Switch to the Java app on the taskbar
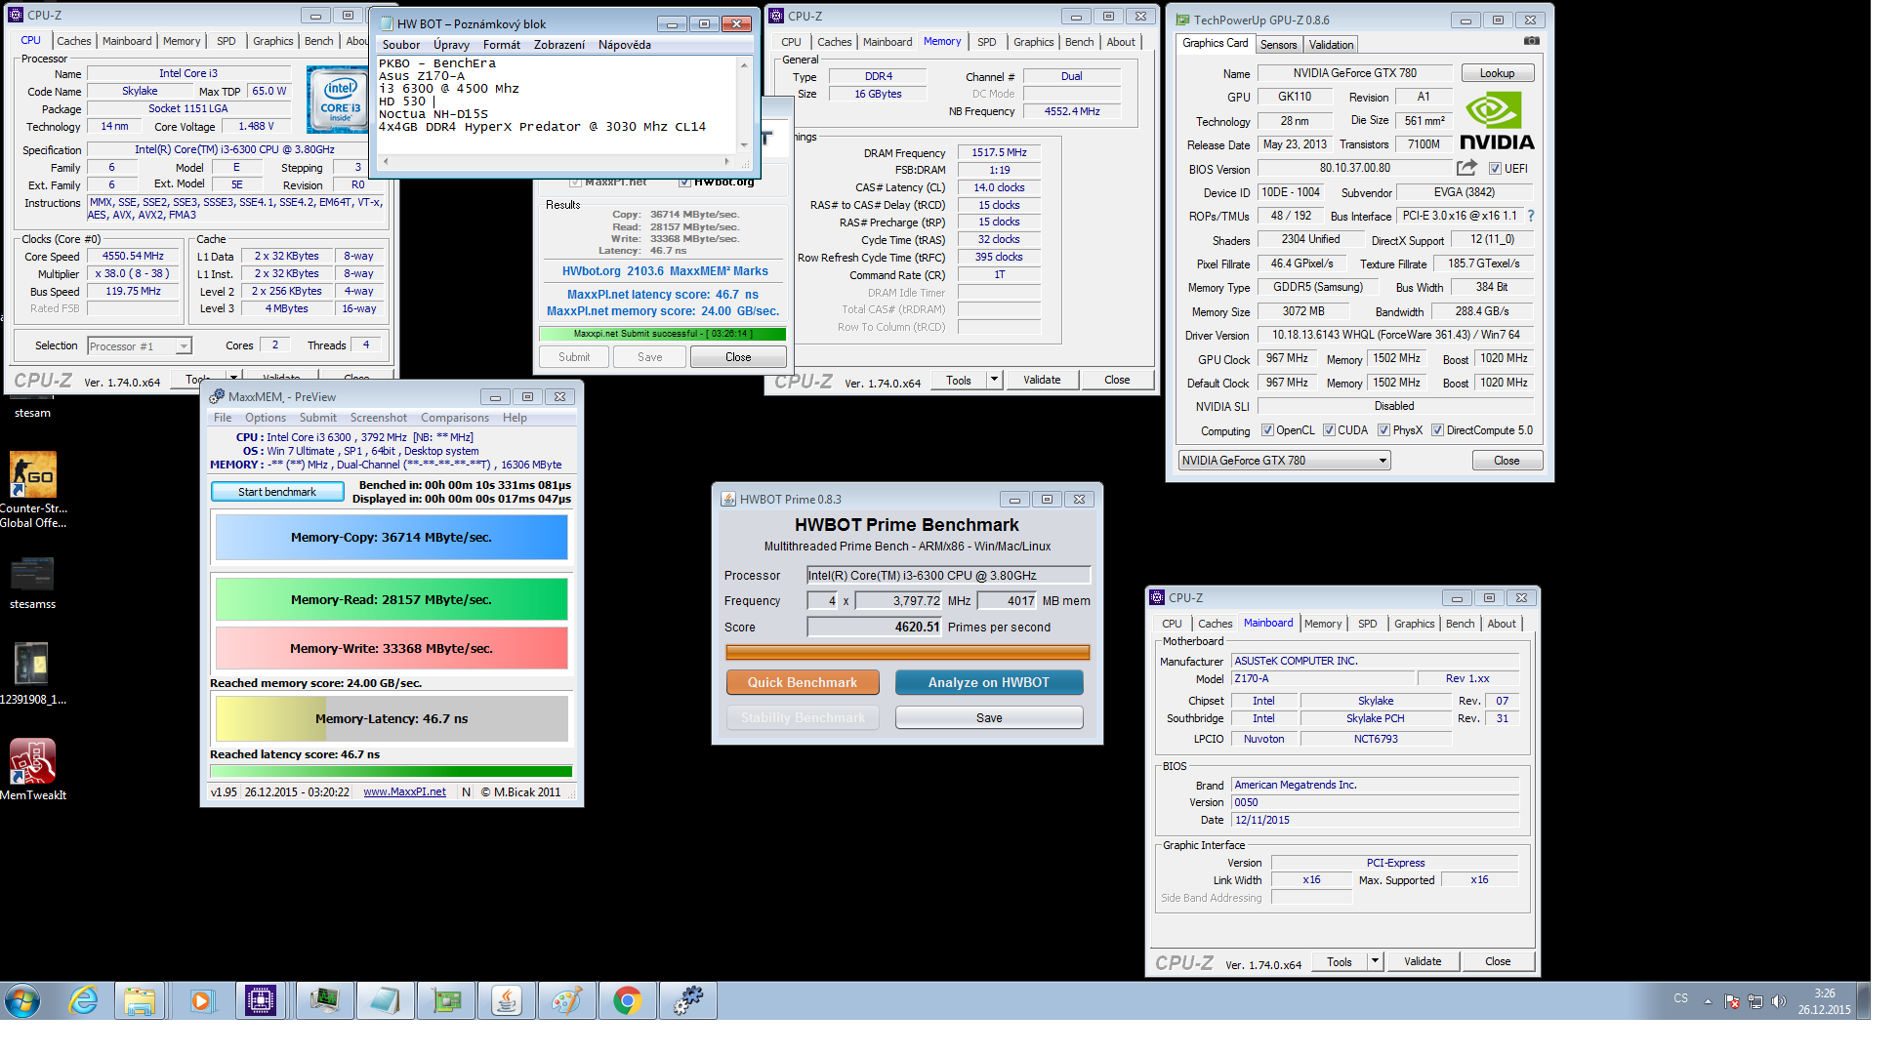This screenshot has height=1054, width=1899. tap(507, 1001)
